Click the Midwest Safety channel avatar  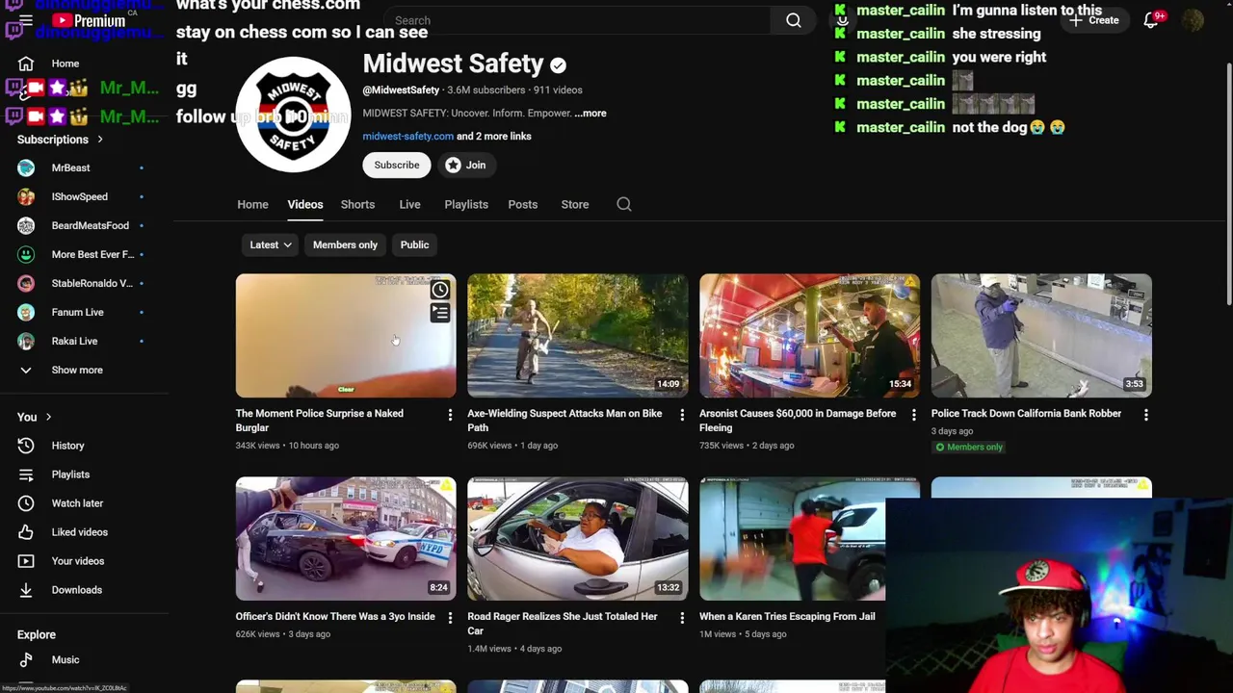point(294,115)
